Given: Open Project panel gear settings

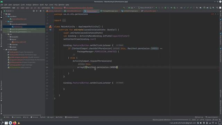Looking at the screenshot, I should point(41,11).
